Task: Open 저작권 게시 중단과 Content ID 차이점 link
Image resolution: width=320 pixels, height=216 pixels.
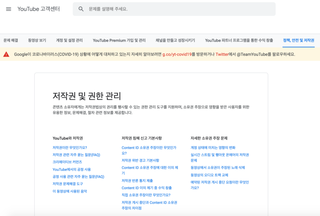Action: point(149,205)
